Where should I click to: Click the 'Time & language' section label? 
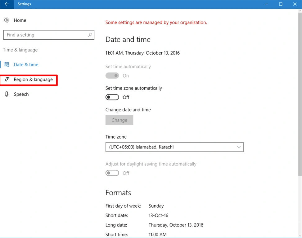(x=20, y=50)
